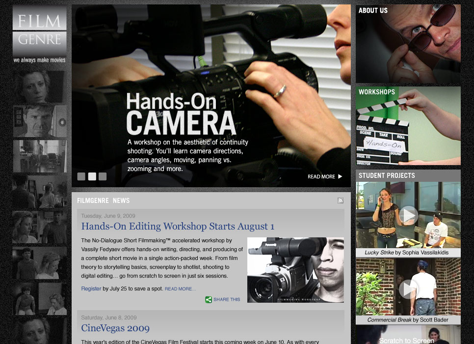Open Hands-On Editing Workshop article headline
The width and height of the screenshot is (474, 344).
coord(178,227)
